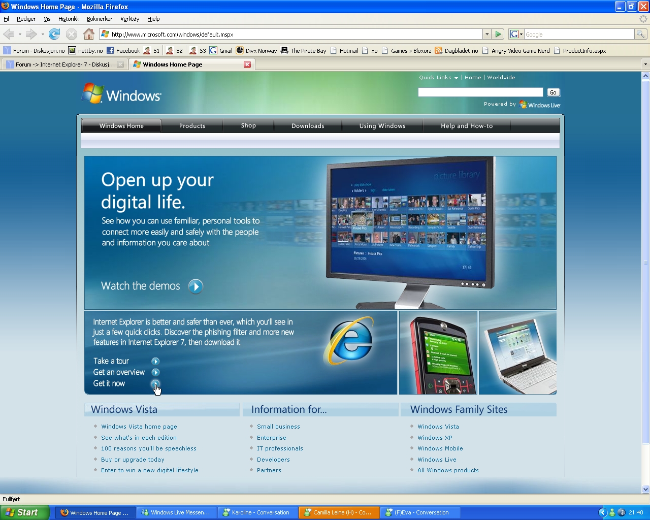
Task: Open the Historikk menu
Action: coord(69,19)
